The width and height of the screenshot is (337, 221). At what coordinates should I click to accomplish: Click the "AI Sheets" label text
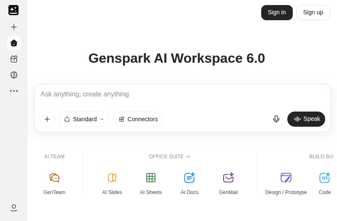tap(151, 192)
